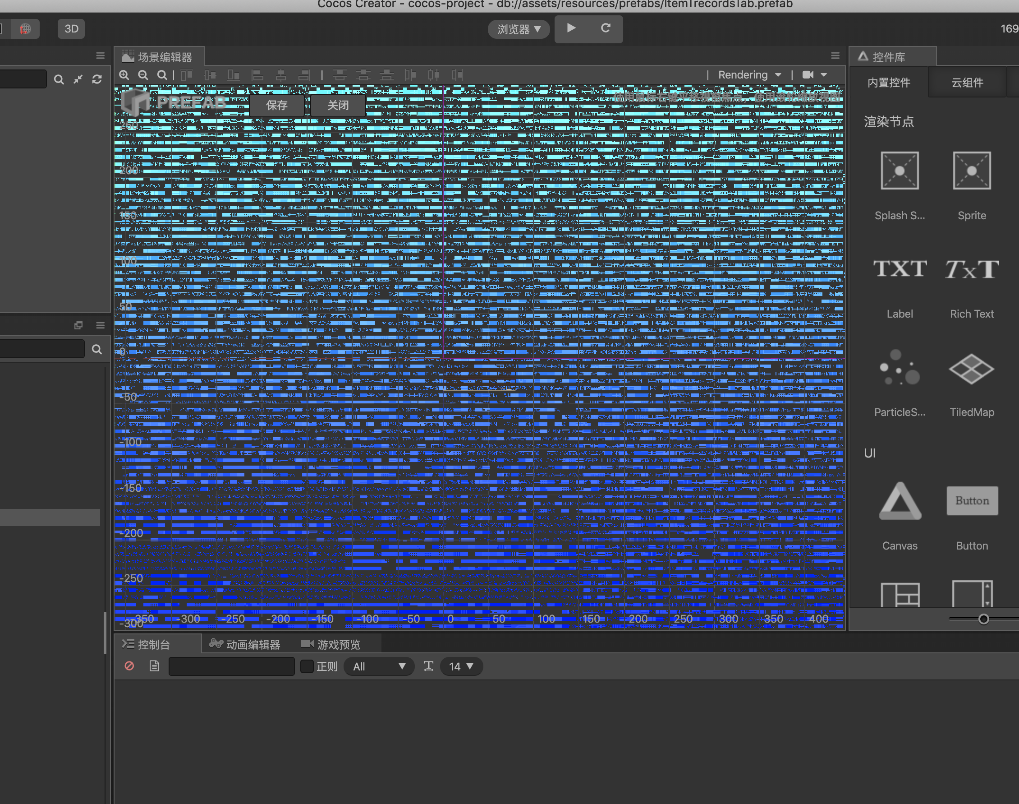Viewport: 1019px width, 804px height.
Task: Click the refresh icon in left panel
Action: coord(97,79)
